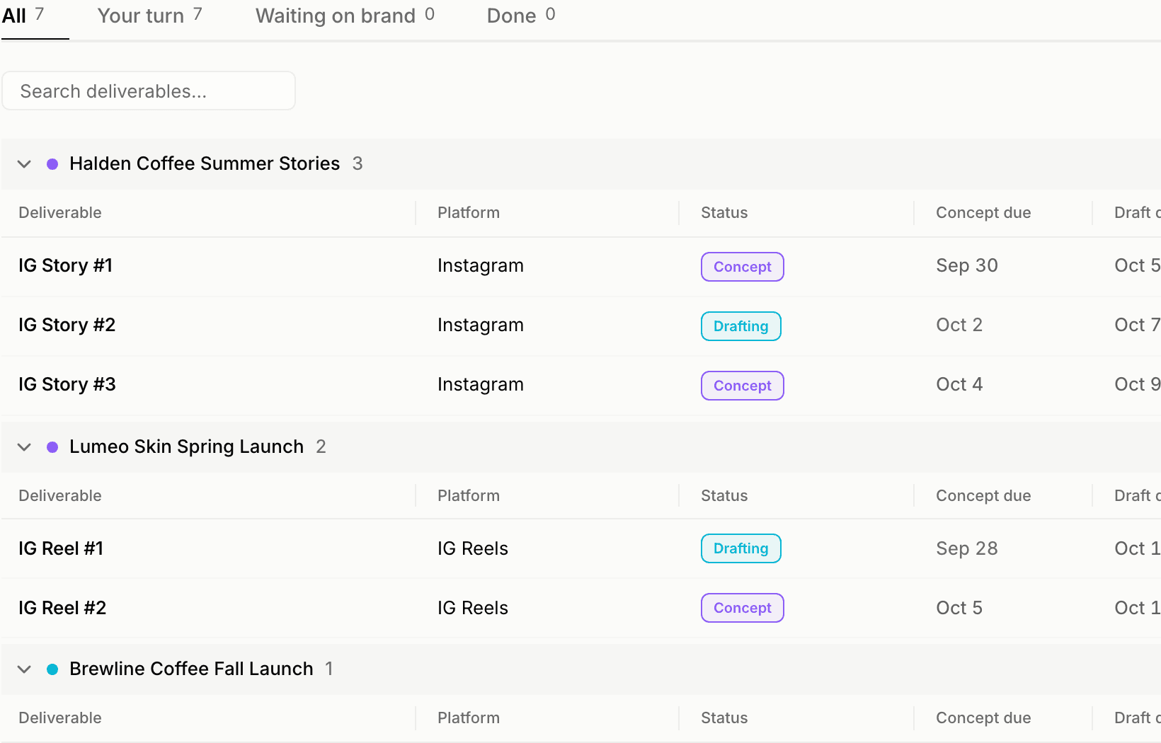Click Instagram platform cell for IG Story #3
The height and width of the screenshot is (743, 1161).
pos(481,384)
